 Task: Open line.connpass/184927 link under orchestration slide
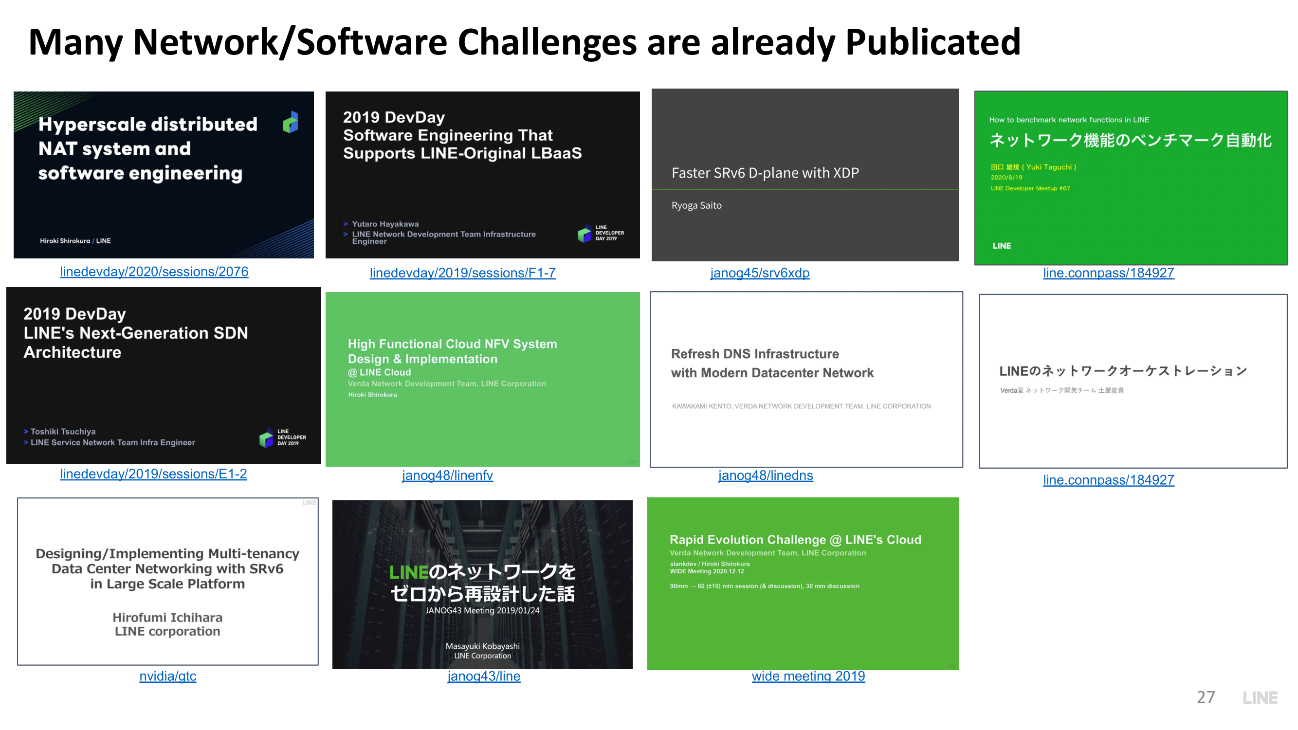point(1109,480)
